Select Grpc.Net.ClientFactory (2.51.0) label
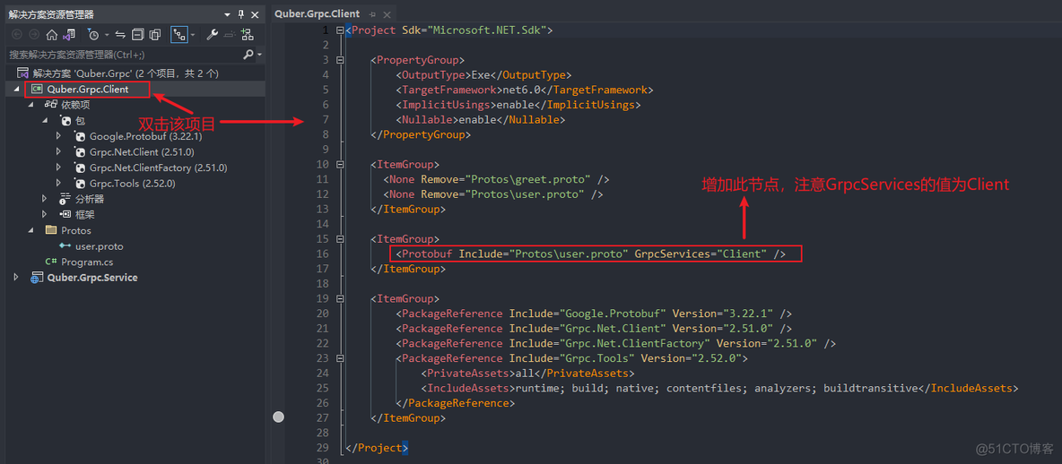 (x=158, y=168)
